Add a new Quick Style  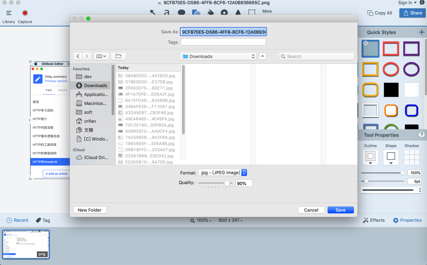coord(422,32)
